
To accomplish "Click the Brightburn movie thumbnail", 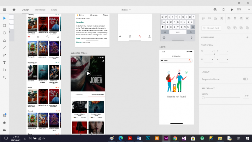I will coord(79,127).
